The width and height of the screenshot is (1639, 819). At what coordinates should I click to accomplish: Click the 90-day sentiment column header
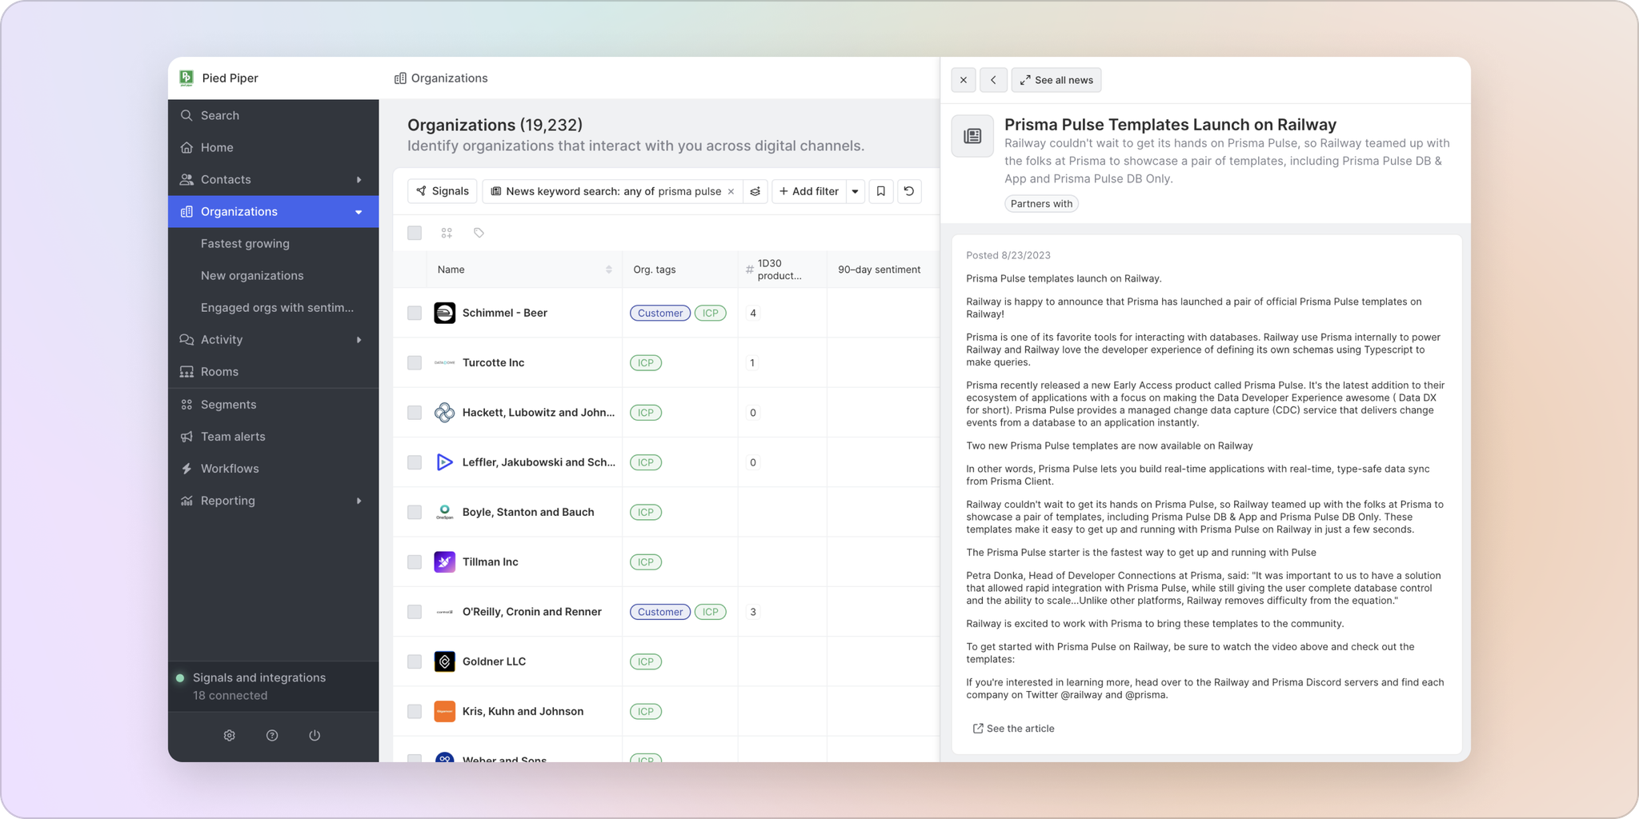(x=879, y=270)
